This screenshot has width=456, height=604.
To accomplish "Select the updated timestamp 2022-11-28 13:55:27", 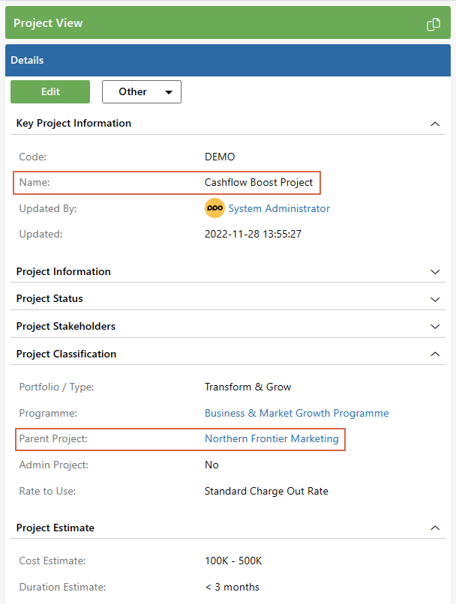I will click(253, 234).
